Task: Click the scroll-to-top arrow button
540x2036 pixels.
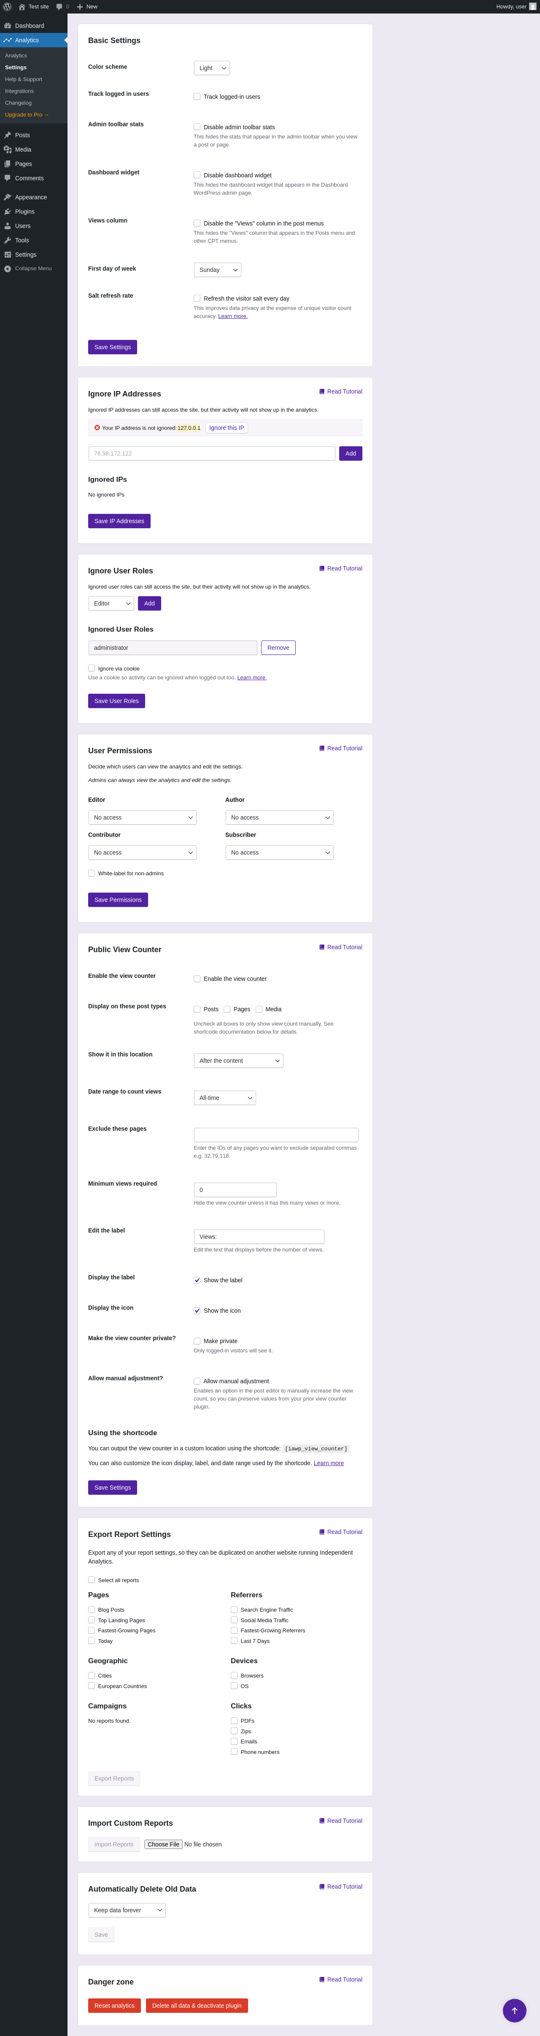Action: (514, 2010)
